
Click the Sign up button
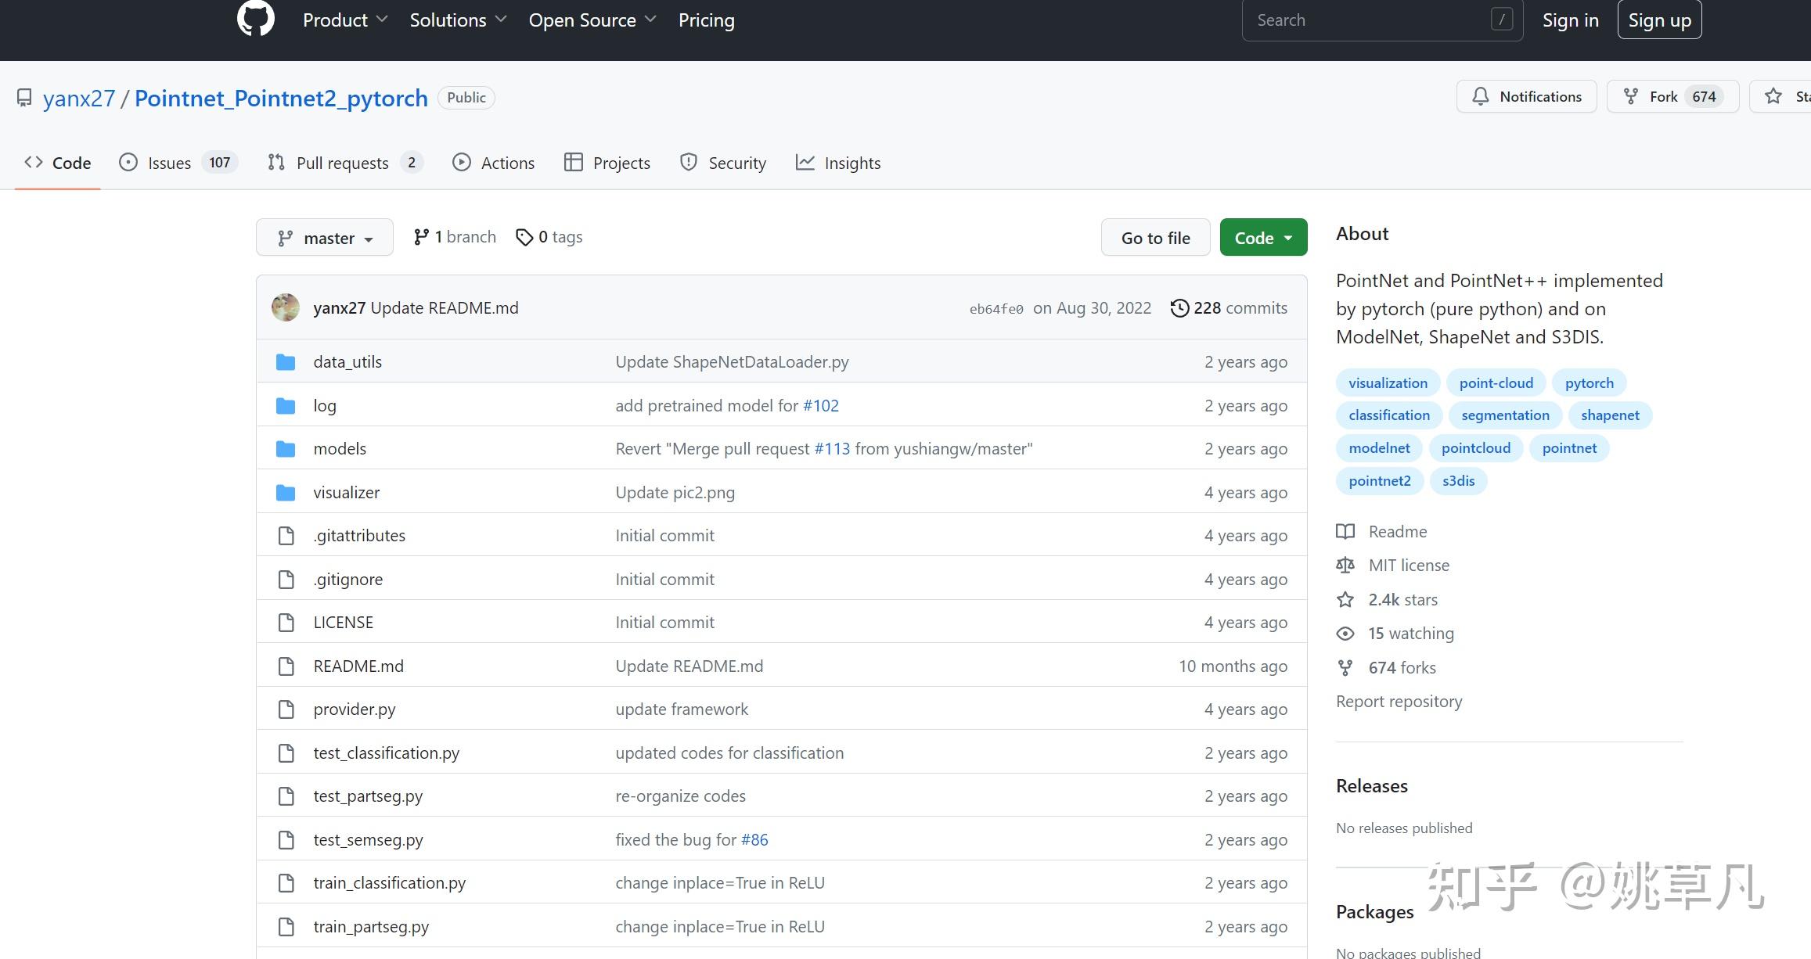[x=1659, y=20]
